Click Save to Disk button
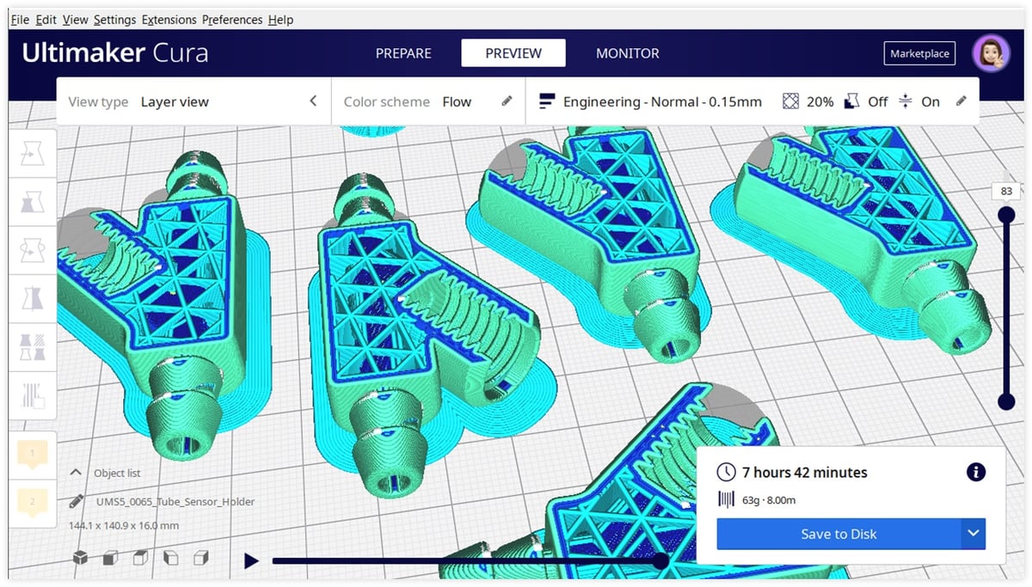 point(838,534)
